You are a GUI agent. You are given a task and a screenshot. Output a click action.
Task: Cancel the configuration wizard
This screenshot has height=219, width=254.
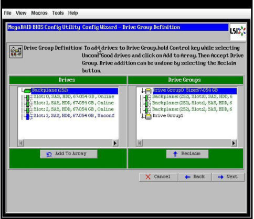158,177
